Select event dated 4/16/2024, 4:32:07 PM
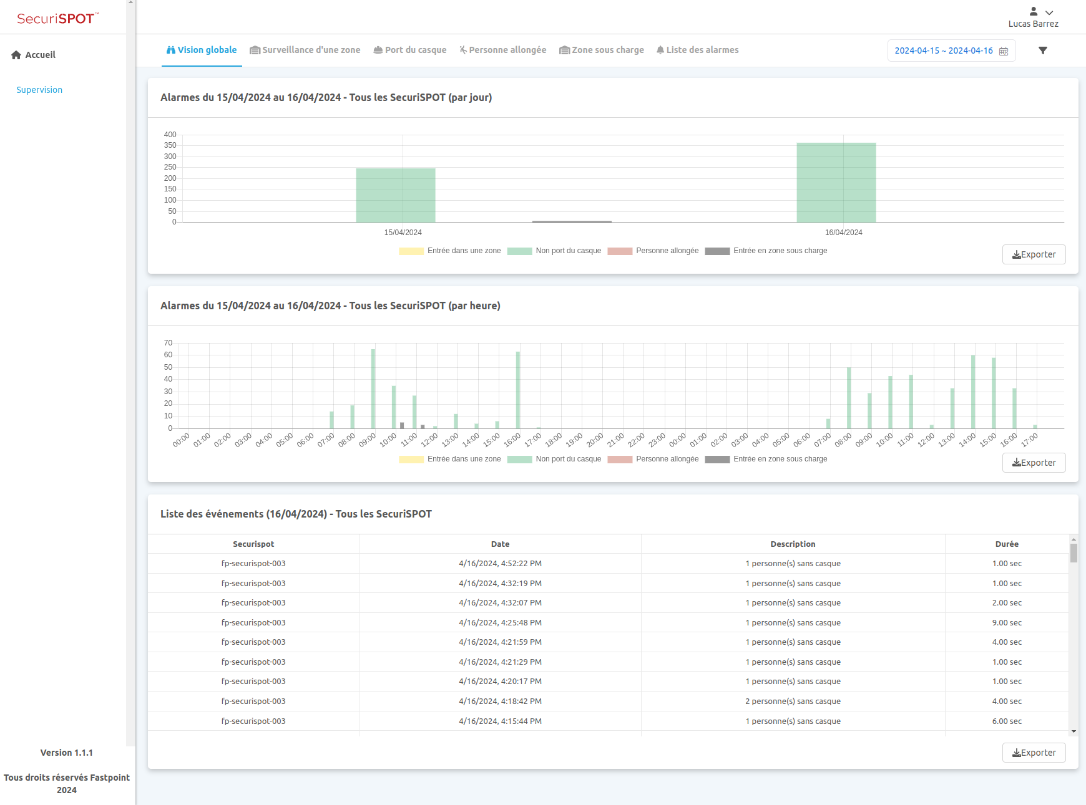Viewport: 1086px width, 805px height. [608, 603]
